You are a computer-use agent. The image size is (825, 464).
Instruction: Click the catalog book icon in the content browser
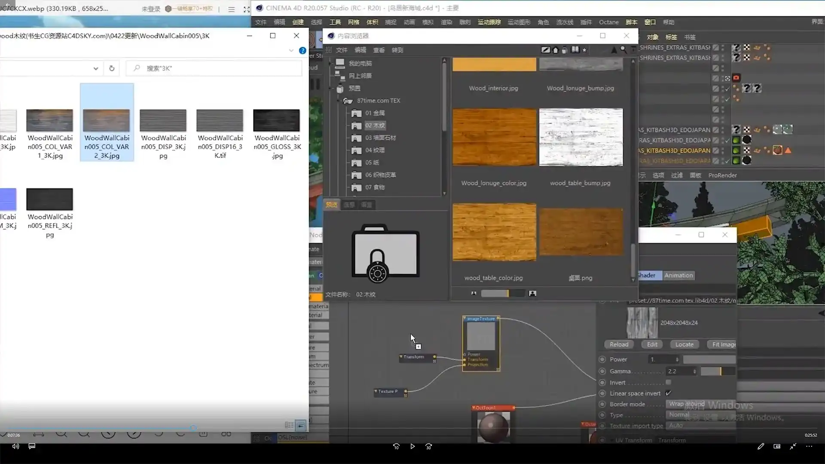point(575,50)
